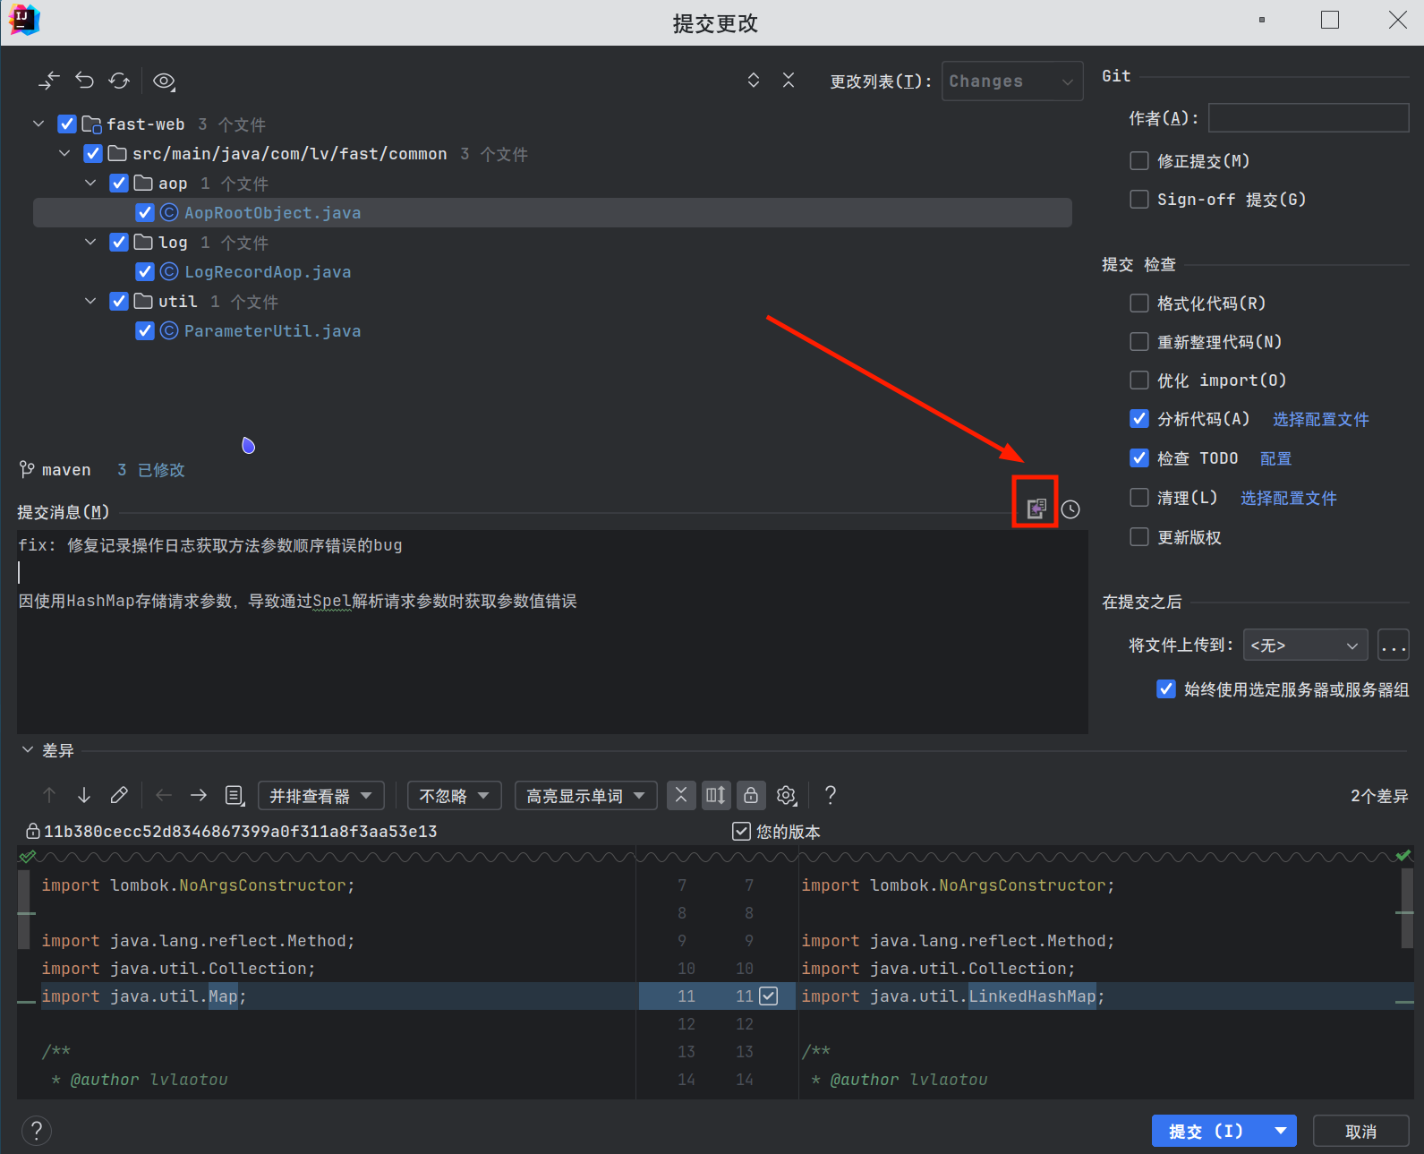The height and width of the screenshot is (1154, 1424).
Task: Uncheck the AopRootObject.java file checkbox
Action: [145, 213]
